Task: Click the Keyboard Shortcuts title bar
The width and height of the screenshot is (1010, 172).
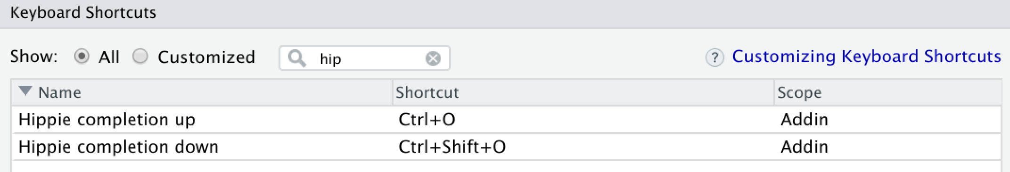Action: (505, 13)
